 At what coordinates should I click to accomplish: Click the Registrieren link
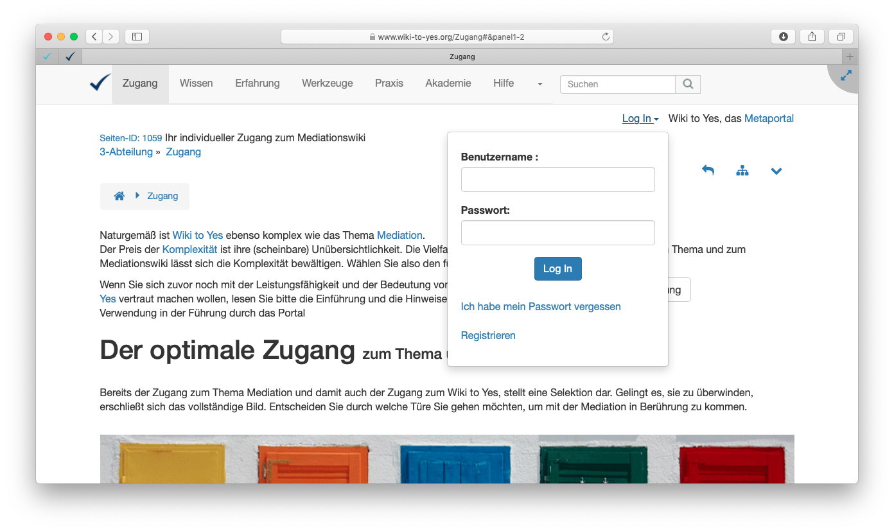pyautogui.click(x=488, y=336)
